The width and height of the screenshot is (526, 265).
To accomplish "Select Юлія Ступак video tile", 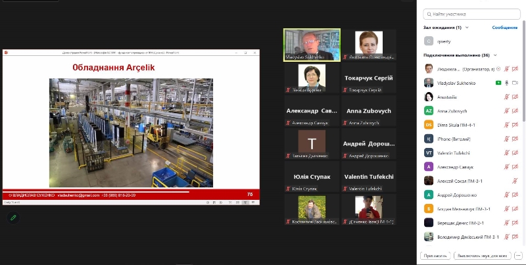I will 312,176.
